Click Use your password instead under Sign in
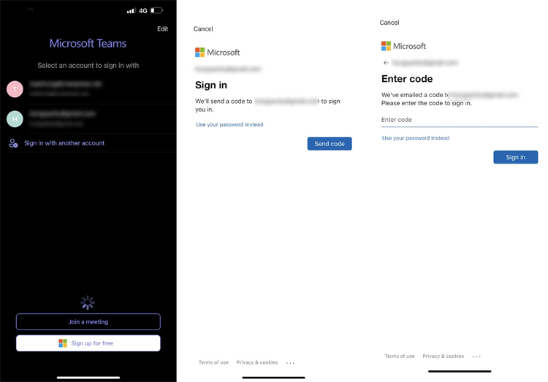 [x=229, y=125]
